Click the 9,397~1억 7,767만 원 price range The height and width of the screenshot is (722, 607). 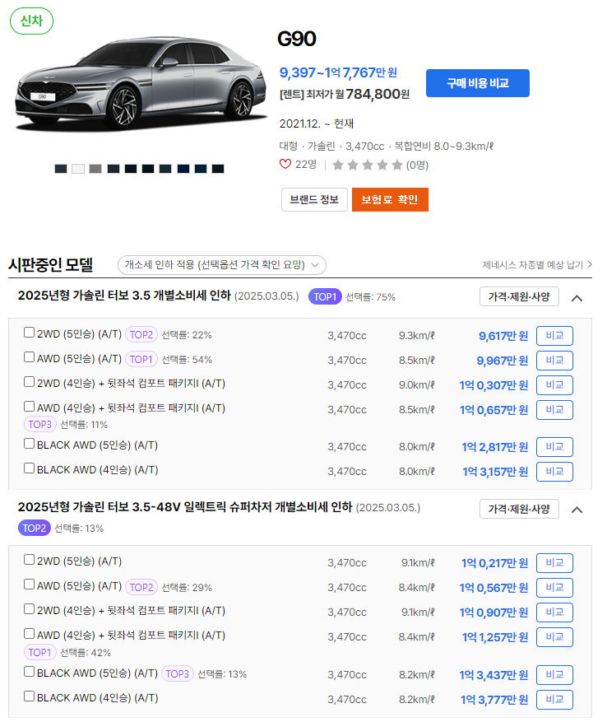(x=338, y=72)
